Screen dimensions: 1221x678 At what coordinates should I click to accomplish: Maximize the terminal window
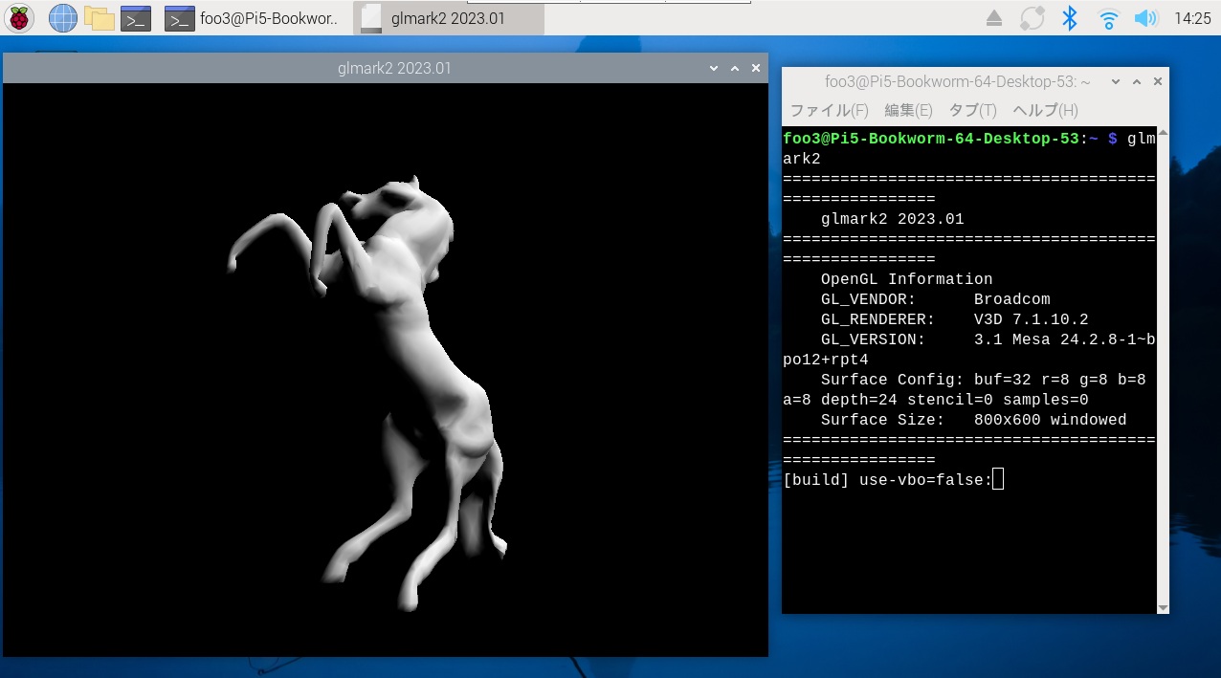1136,82
